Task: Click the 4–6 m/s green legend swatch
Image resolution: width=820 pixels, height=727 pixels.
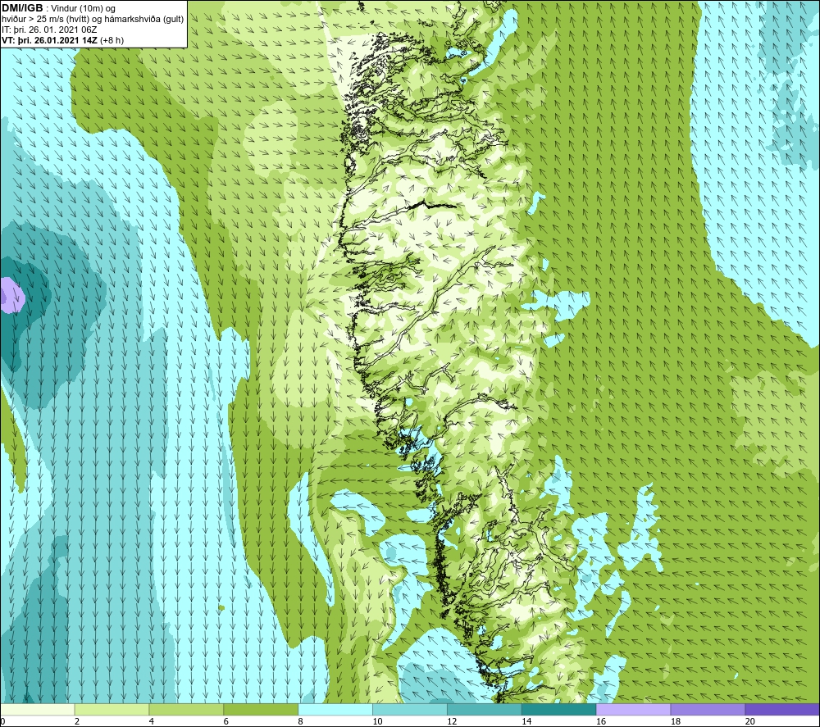Action: [x=186, y=709]
